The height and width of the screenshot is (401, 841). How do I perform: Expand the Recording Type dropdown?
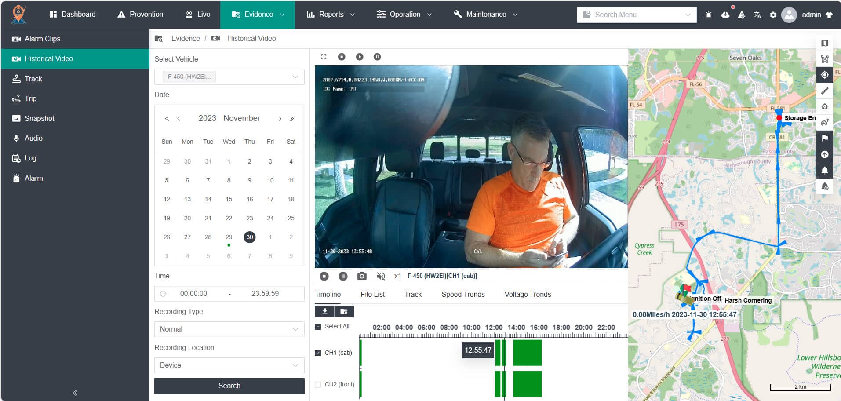[229, 329]
